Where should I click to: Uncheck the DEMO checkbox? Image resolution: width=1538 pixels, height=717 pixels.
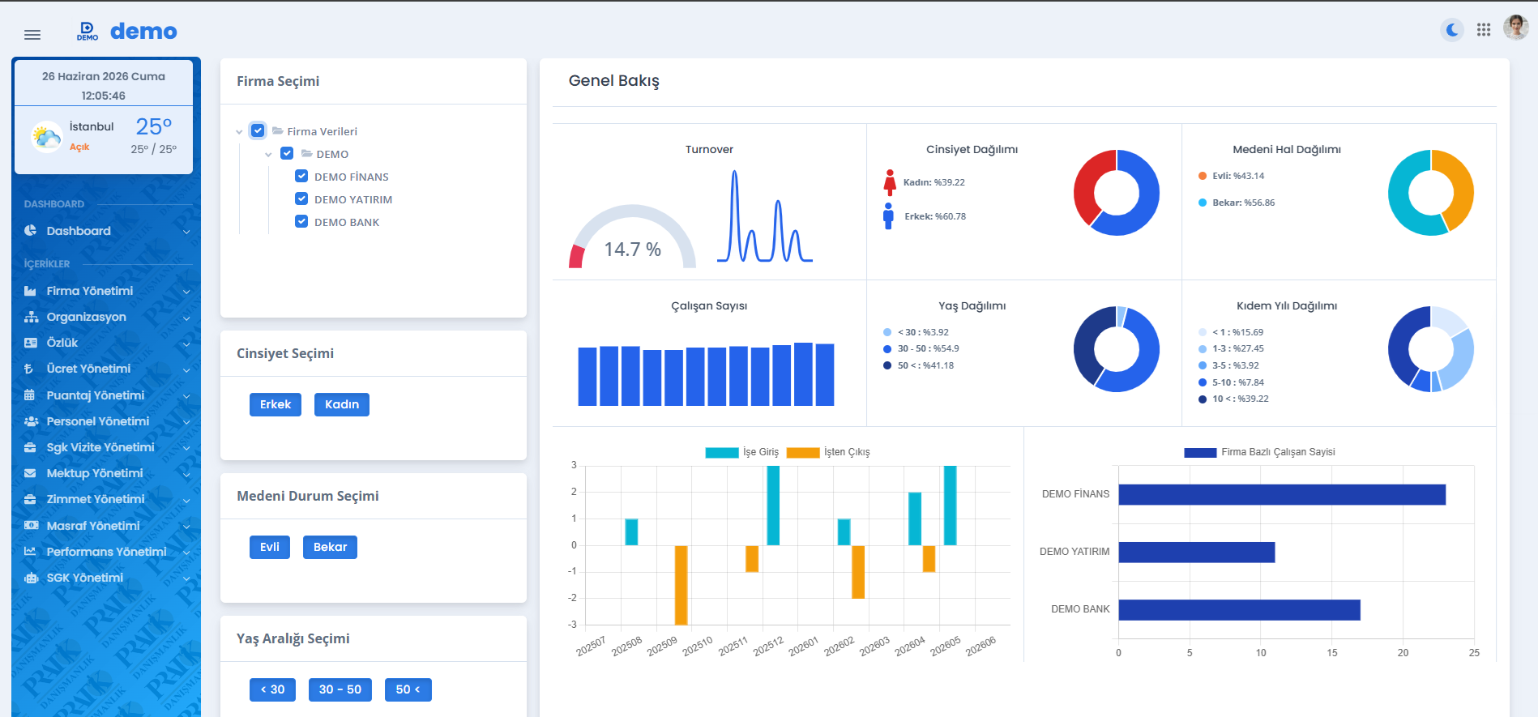click(x=287, y=153)
